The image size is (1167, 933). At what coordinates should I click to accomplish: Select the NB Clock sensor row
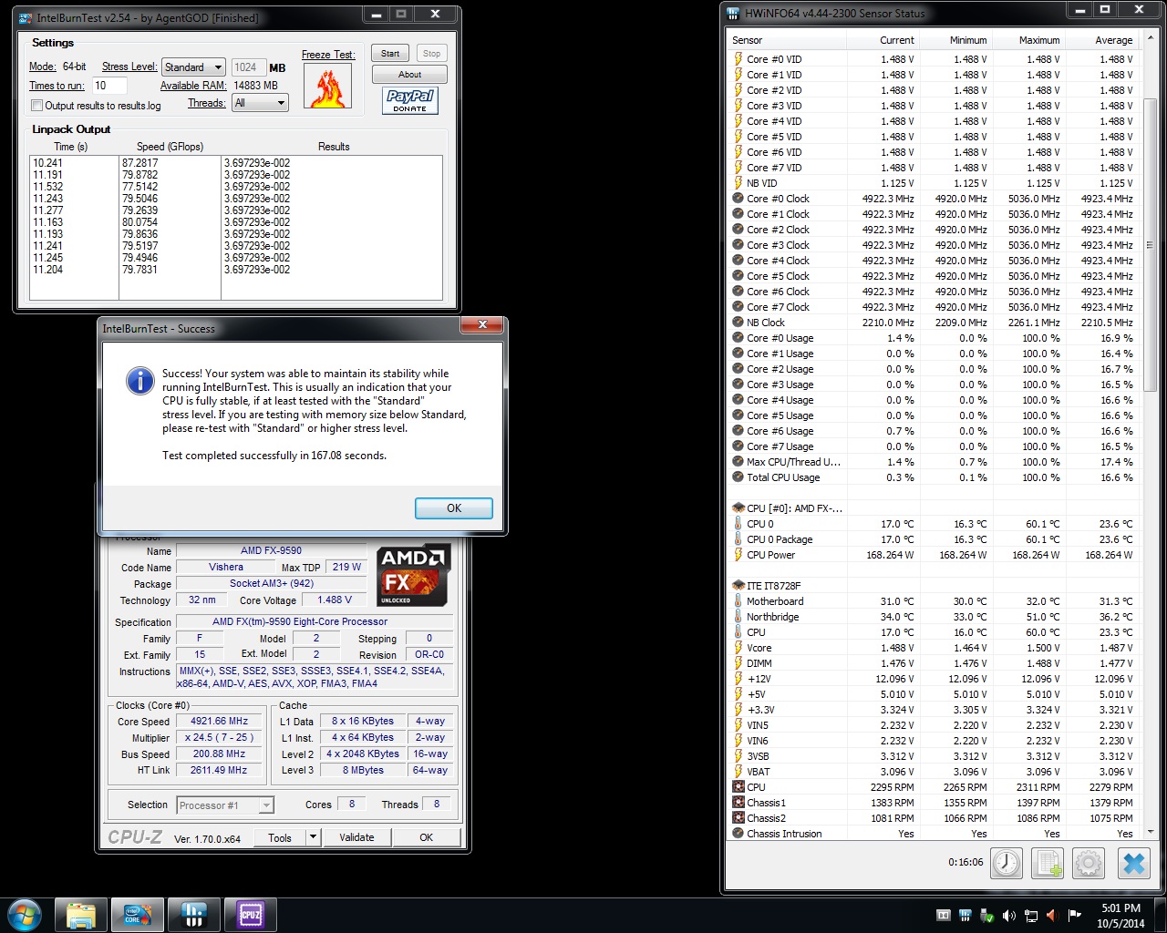click(934, 323)
